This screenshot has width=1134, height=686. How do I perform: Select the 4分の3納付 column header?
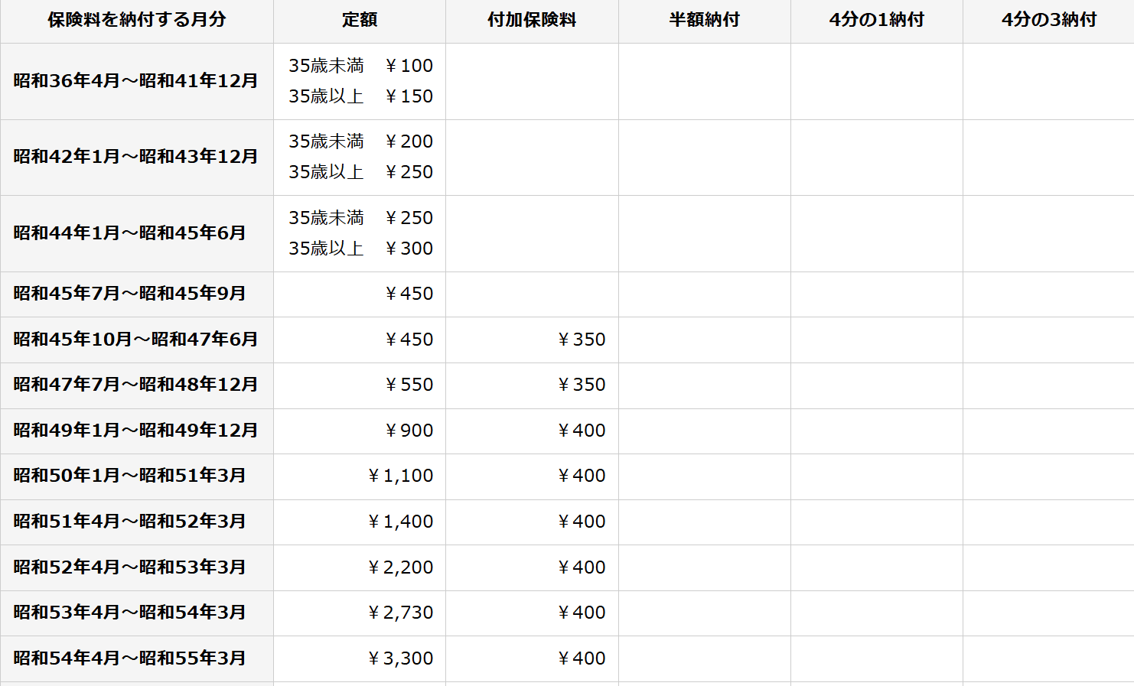click(1048, 20)
